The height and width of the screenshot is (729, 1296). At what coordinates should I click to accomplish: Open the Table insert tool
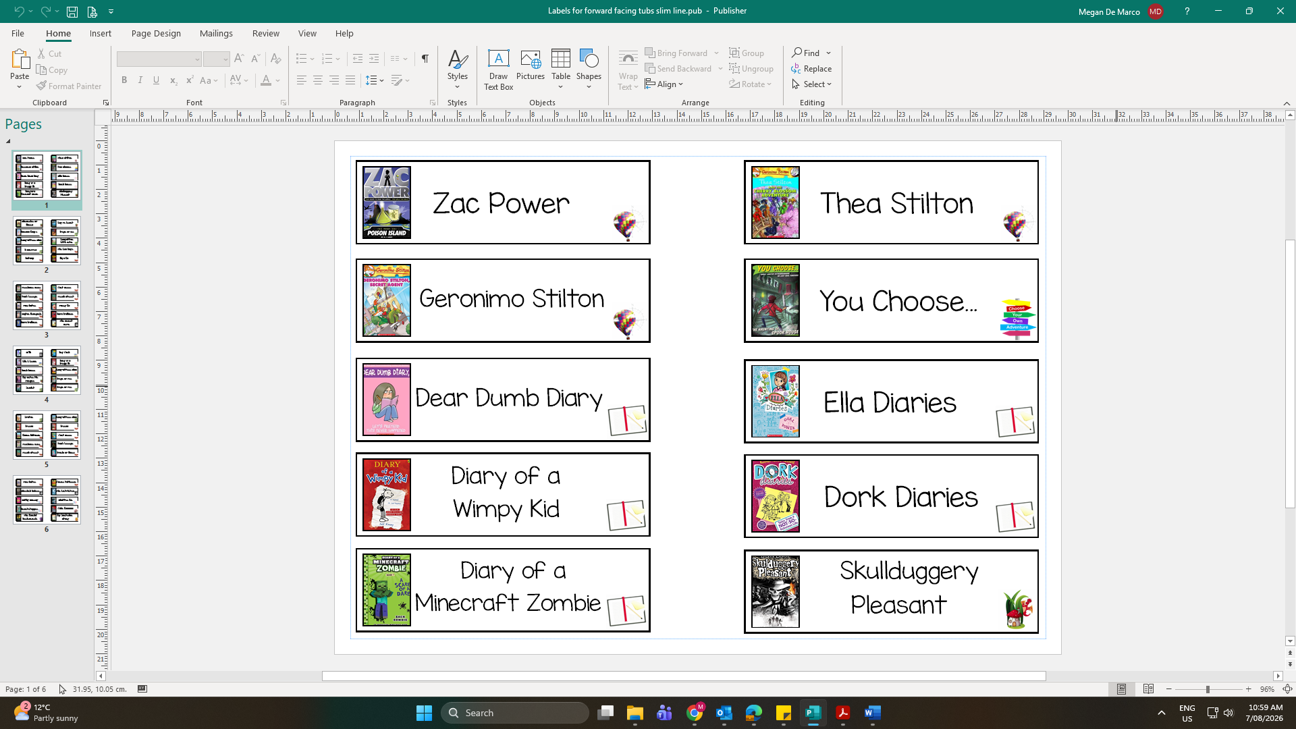(561, 69)
